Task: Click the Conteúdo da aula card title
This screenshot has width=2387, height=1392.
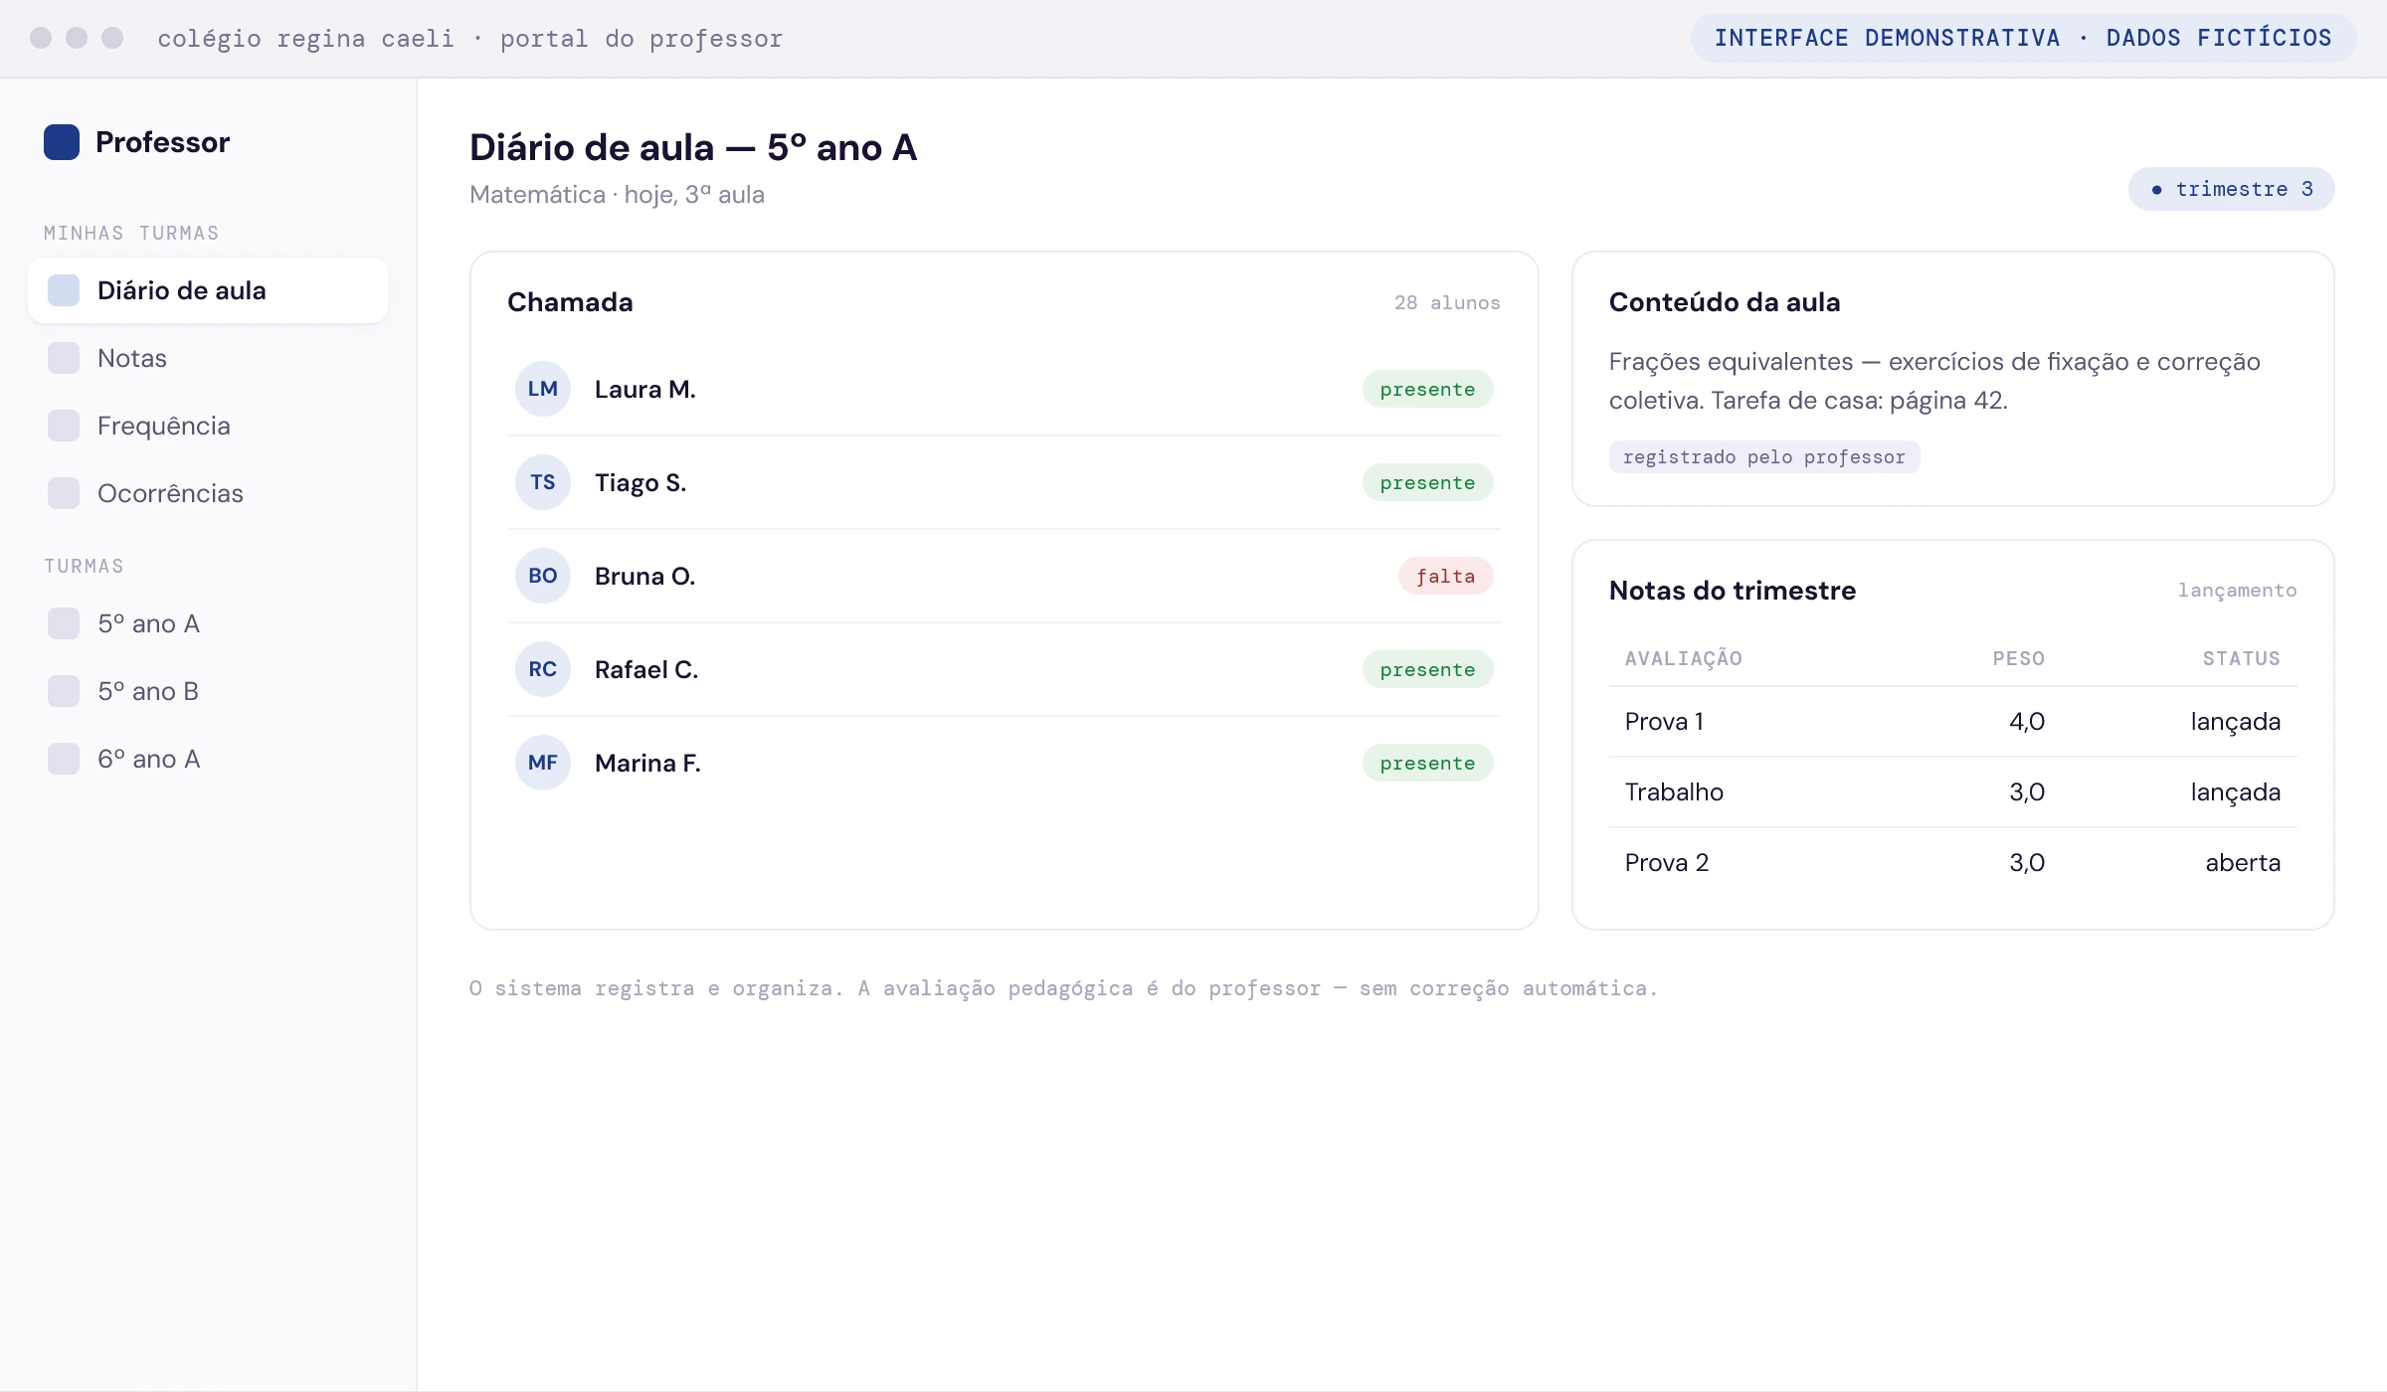Action: (x=1725, y=302)
